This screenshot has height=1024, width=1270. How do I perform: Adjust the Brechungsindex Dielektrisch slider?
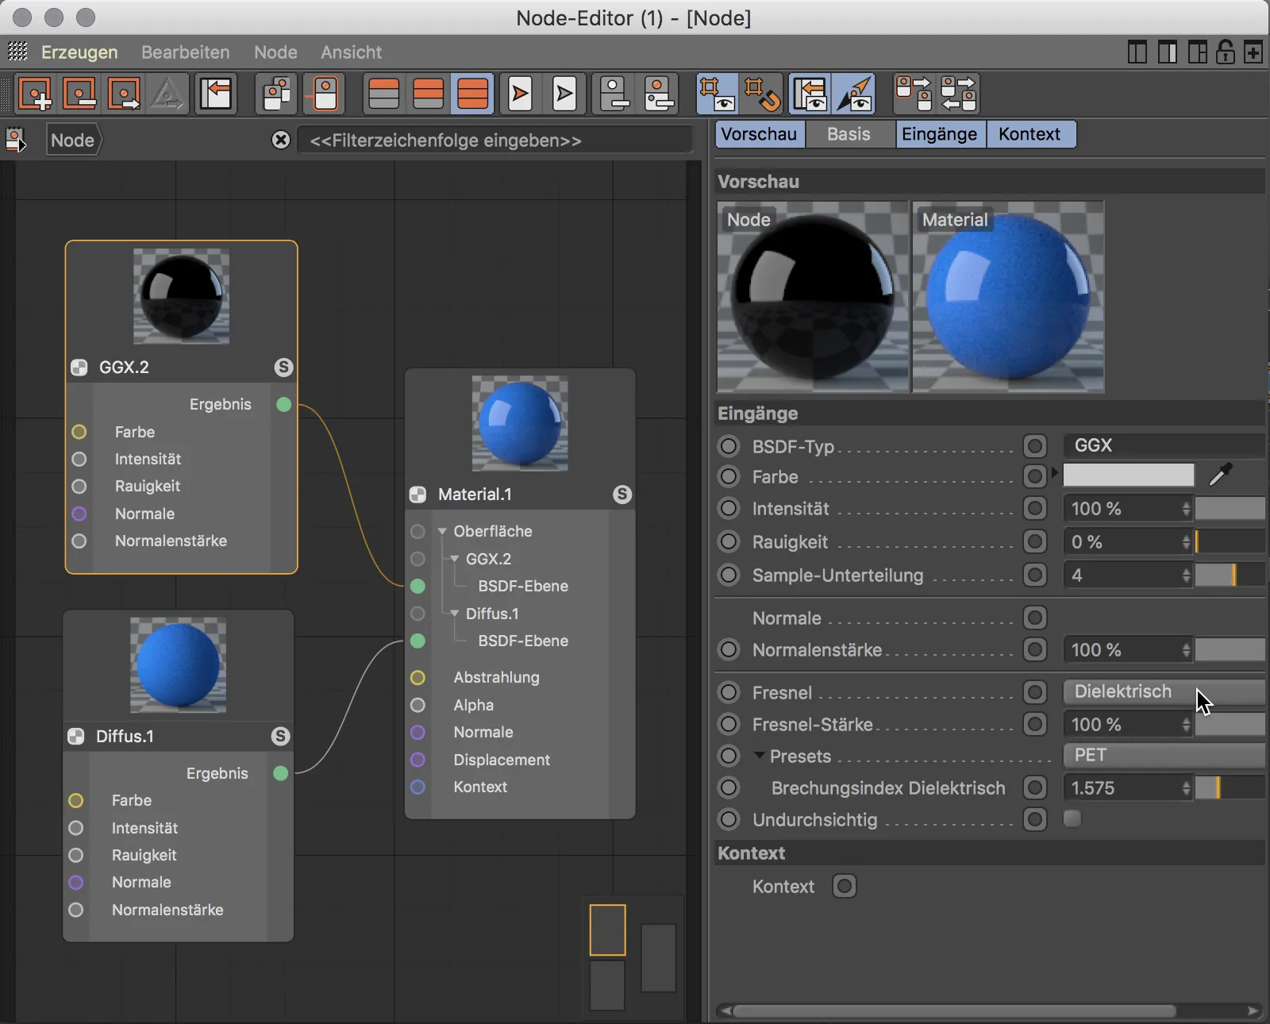(x=1230, y=788)
